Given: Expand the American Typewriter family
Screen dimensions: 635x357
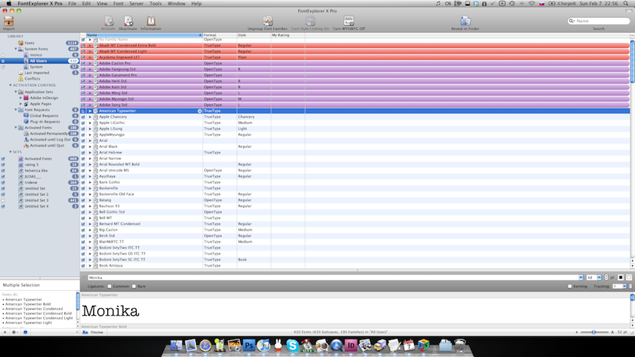Looking at the screenshot, I should [x=90, y=111].
